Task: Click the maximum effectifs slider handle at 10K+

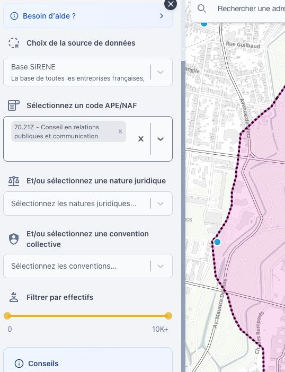Action: tap(168, 316)
